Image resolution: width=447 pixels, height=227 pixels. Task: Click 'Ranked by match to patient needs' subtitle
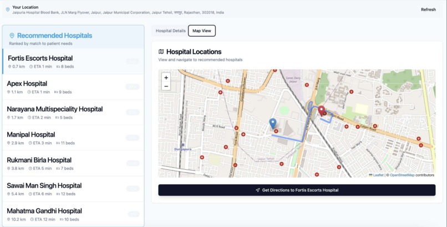[x=41, y=44]
